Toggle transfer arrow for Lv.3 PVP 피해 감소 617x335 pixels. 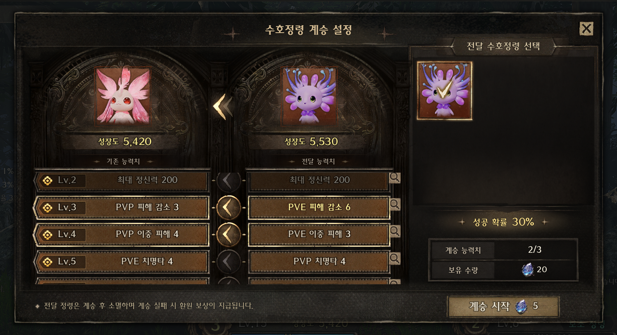tap(229, 207)
